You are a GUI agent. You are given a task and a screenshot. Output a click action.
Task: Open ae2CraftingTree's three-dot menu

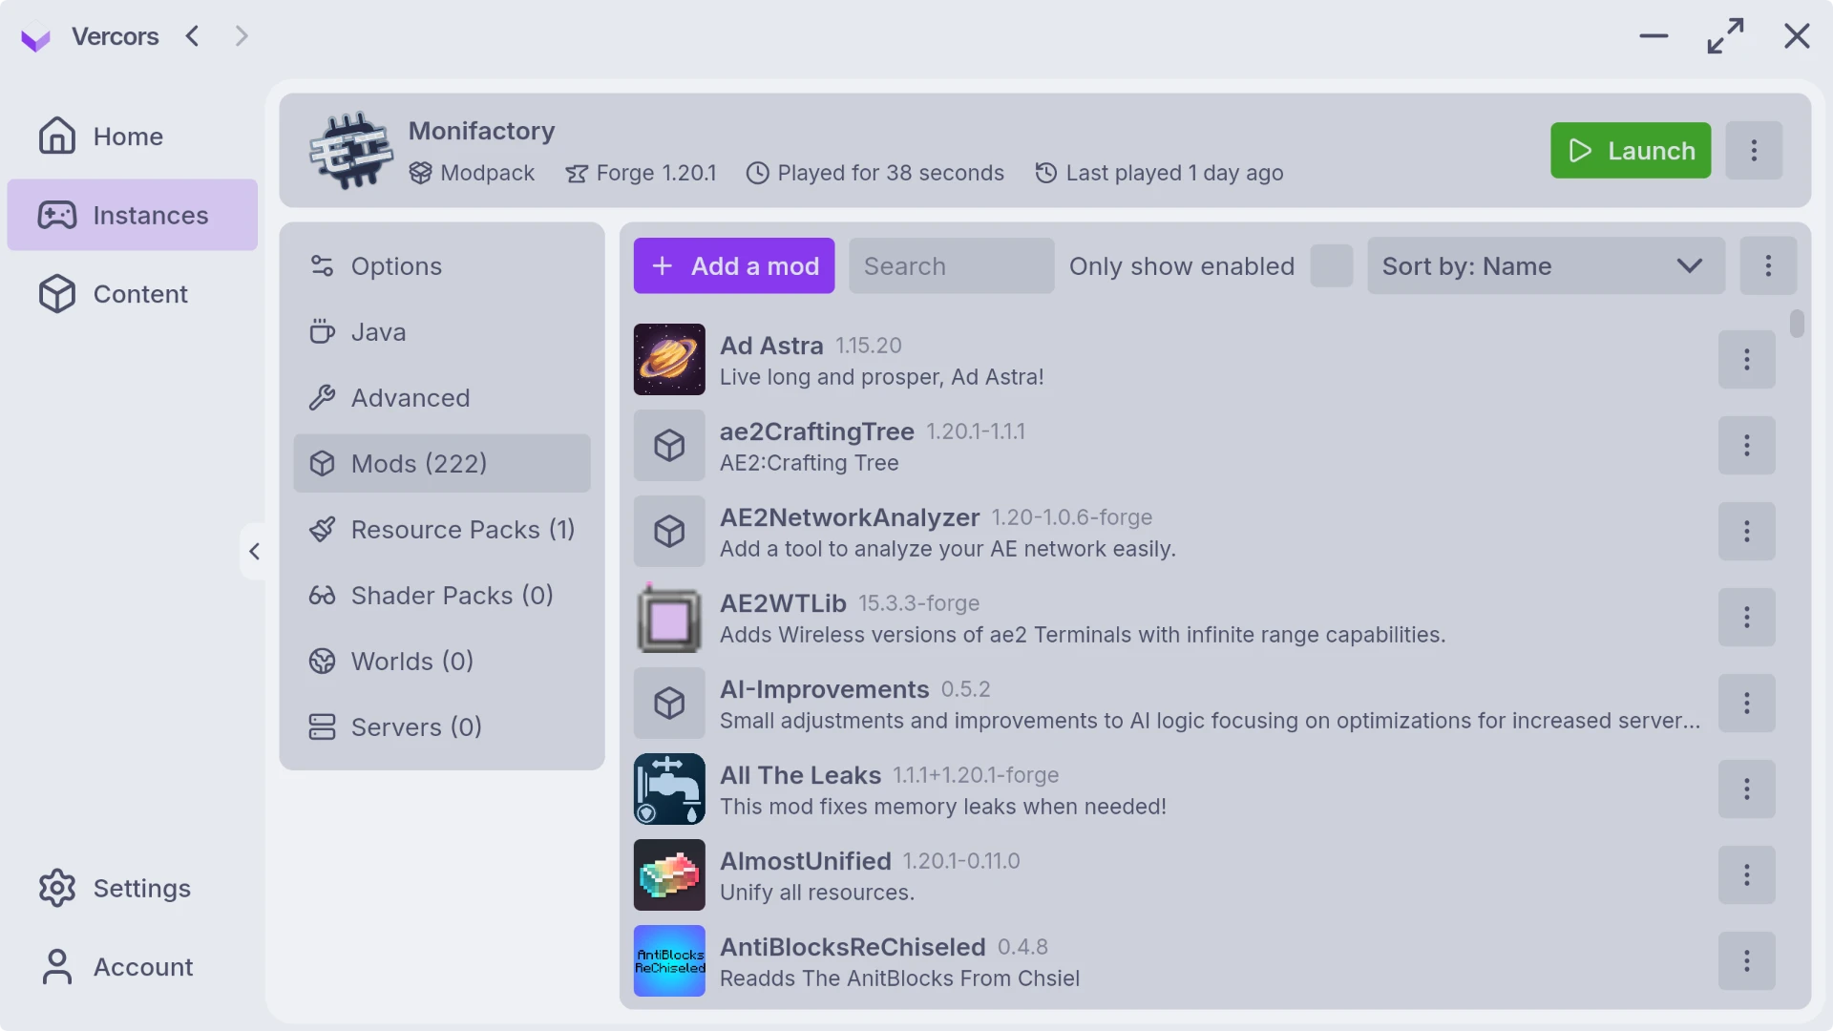tap(1747, 446)
